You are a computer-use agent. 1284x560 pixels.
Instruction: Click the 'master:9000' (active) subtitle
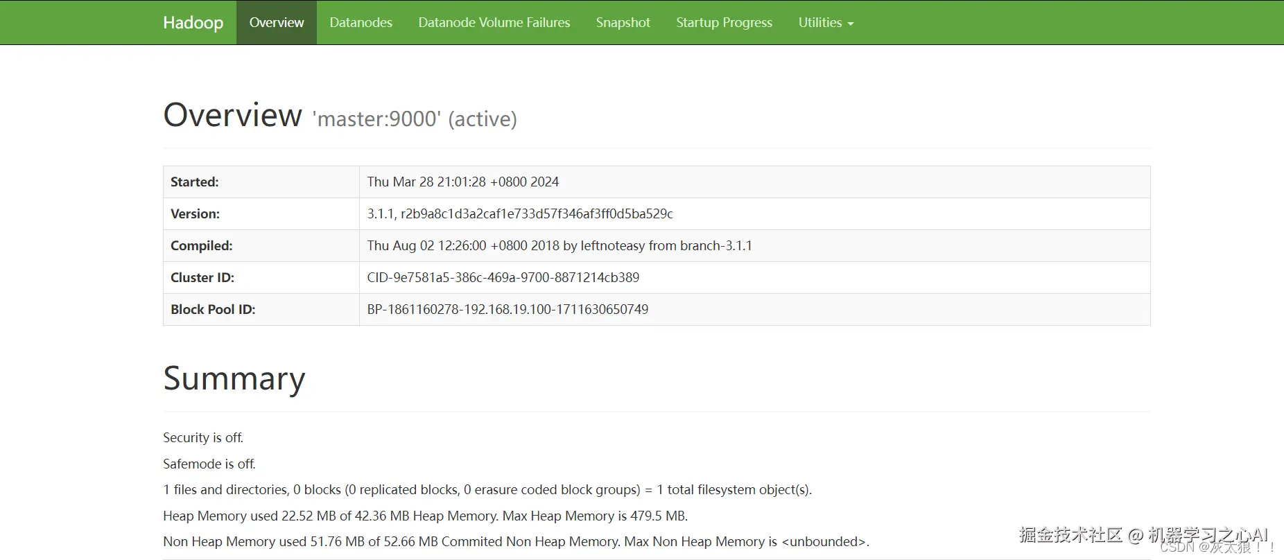point(415,119)
